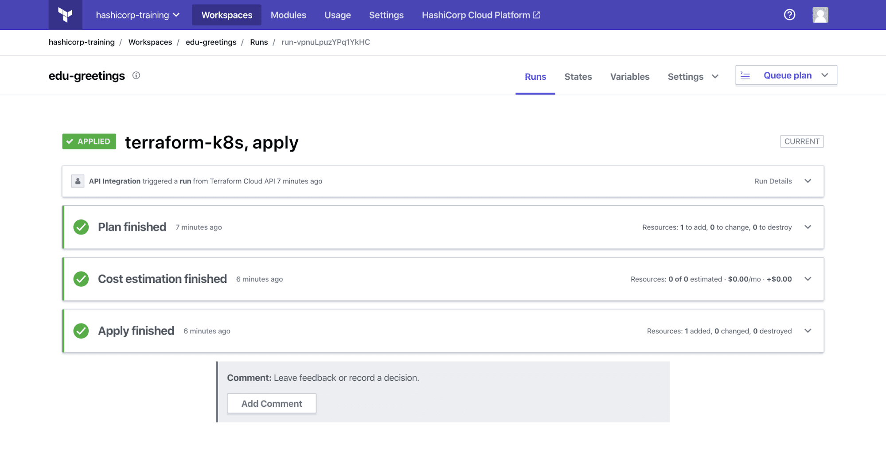
Task: Click hashicorp-training breadcrumb link
Action: 82,42
